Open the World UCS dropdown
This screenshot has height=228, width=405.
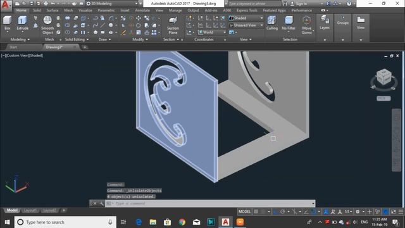(212, 32)
